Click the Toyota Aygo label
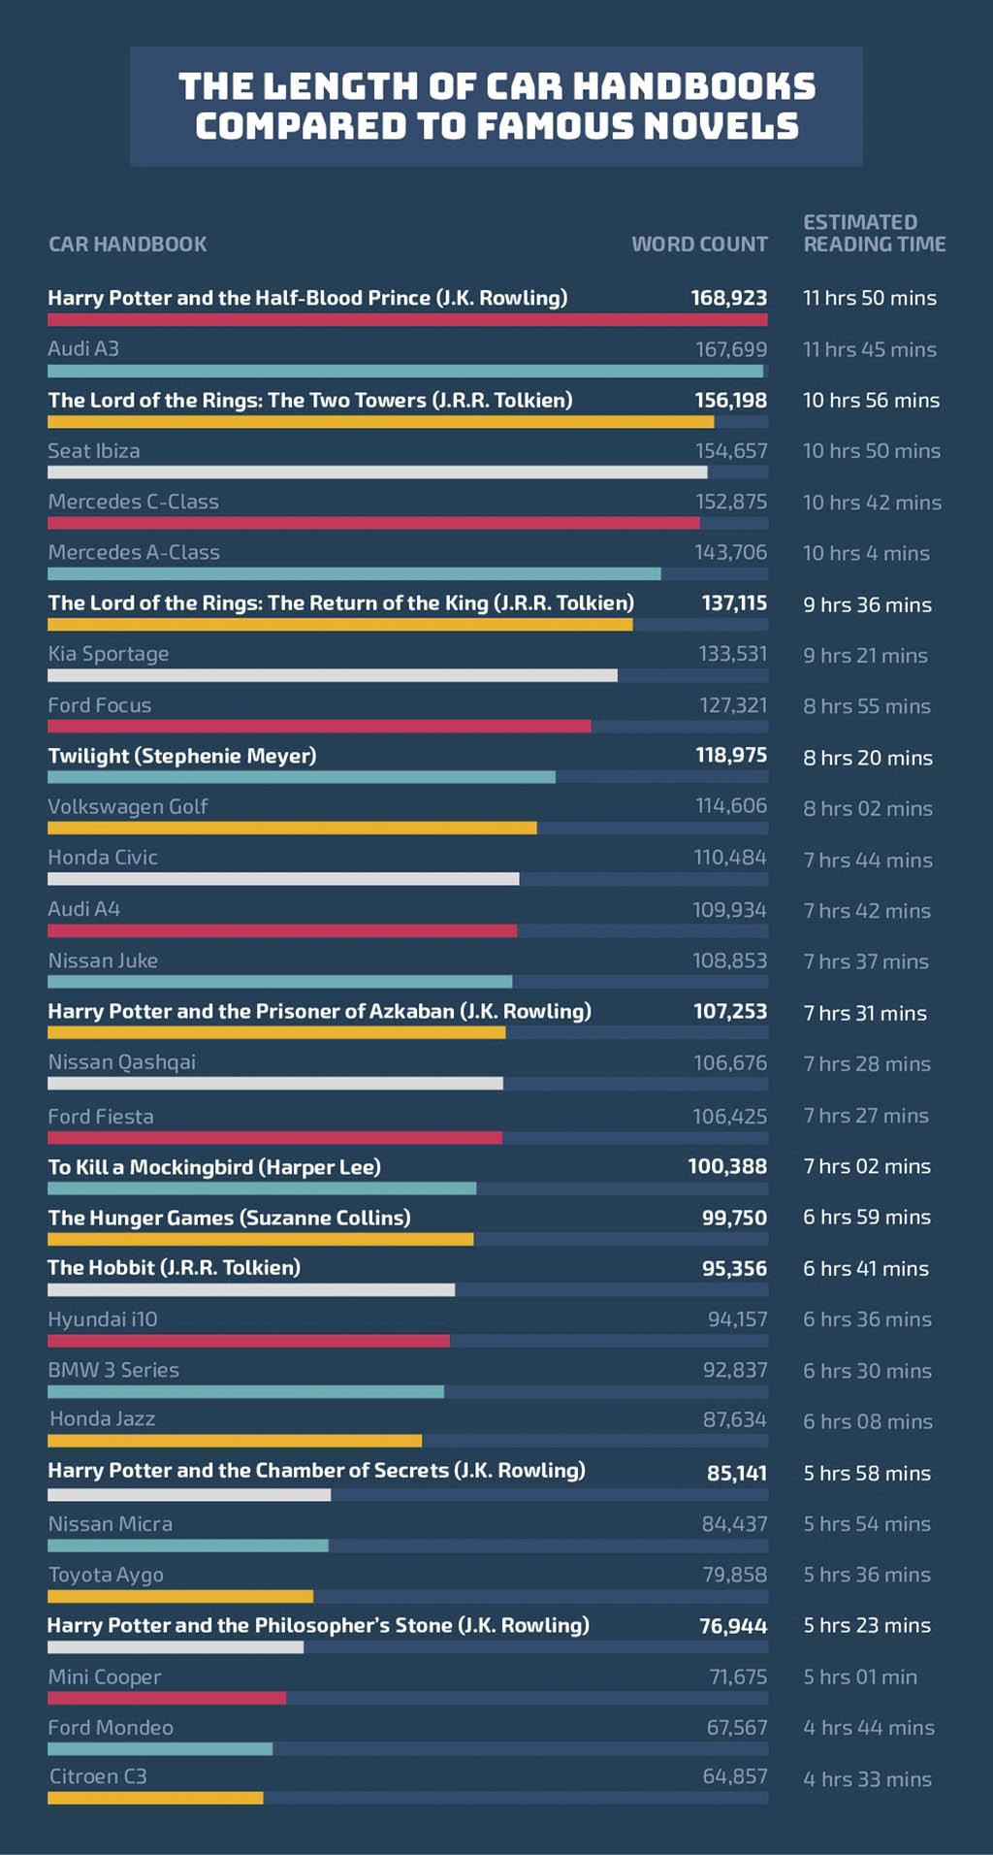The image size is (993, 1855). pos(107,1575)
